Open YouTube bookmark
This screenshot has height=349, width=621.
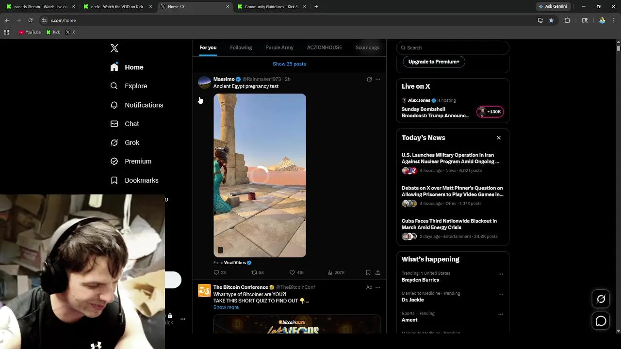[30, 32]
